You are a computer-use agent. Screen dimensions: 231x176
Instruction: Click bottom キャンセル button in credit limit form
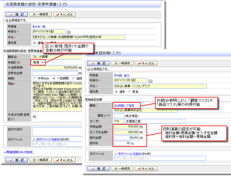point(64,160)
